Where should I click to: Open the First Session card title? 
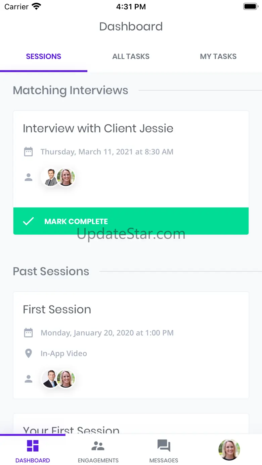tap(57, 309)
